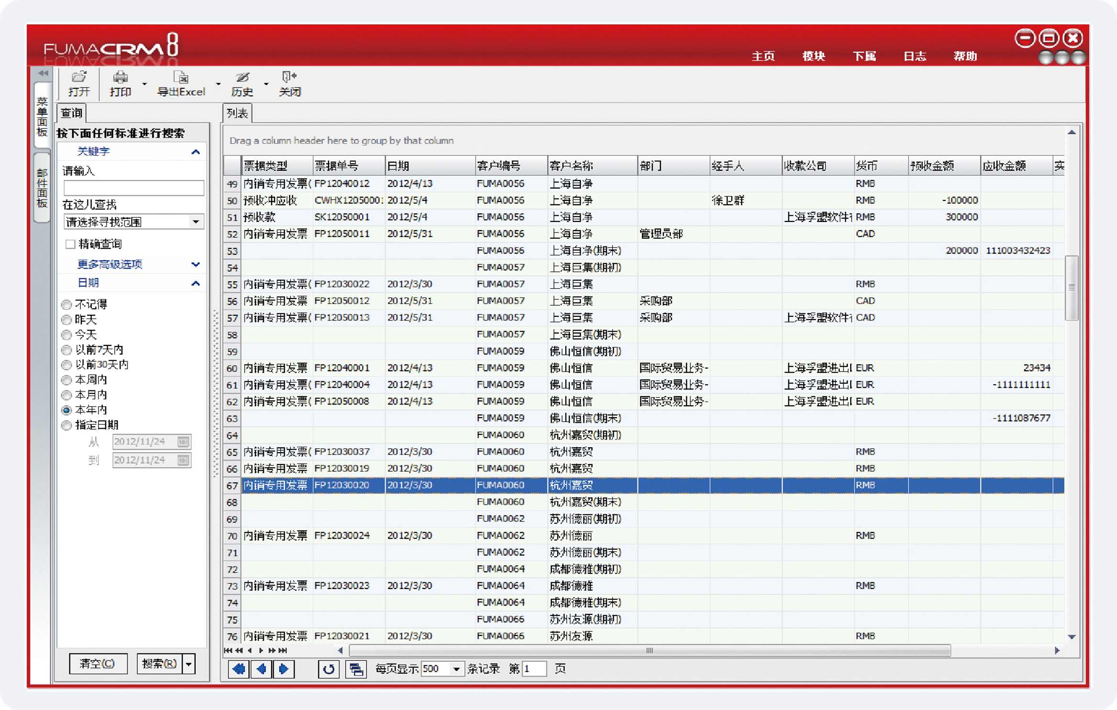Go to first page with blue arrow

click(x=239, y=669)
